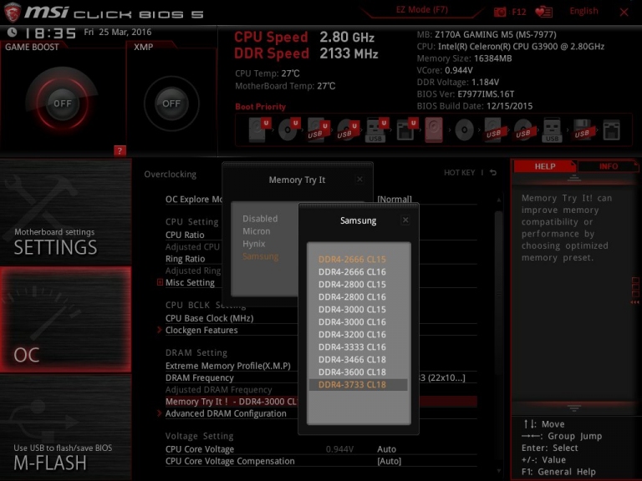The height and width of the screenshot is (481, 642).
Task: Open the SETTINGS motherboard section
Action: pyautogui.click(x=66, y=213)
